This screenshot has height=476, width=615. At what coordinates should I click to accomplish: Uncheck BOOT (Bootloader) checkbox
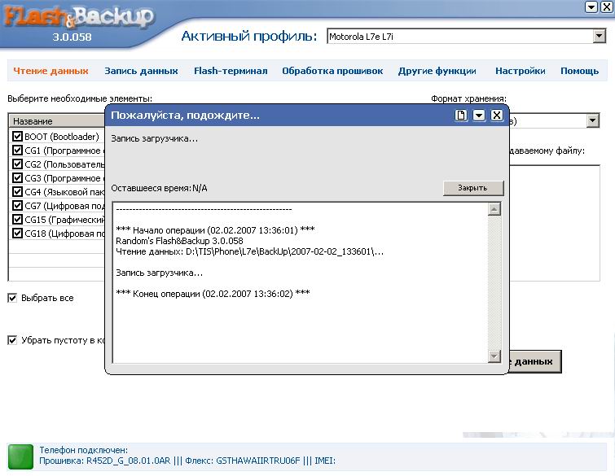coord(17,137)
